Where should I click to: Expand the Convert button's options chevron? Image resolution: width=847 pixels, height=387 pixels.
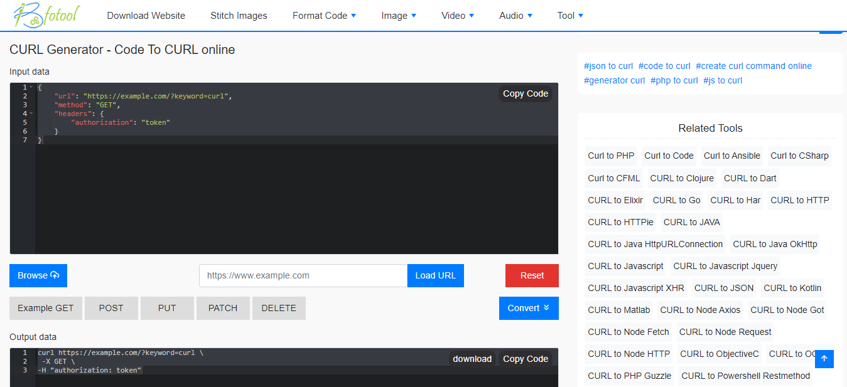coord(545,308)
